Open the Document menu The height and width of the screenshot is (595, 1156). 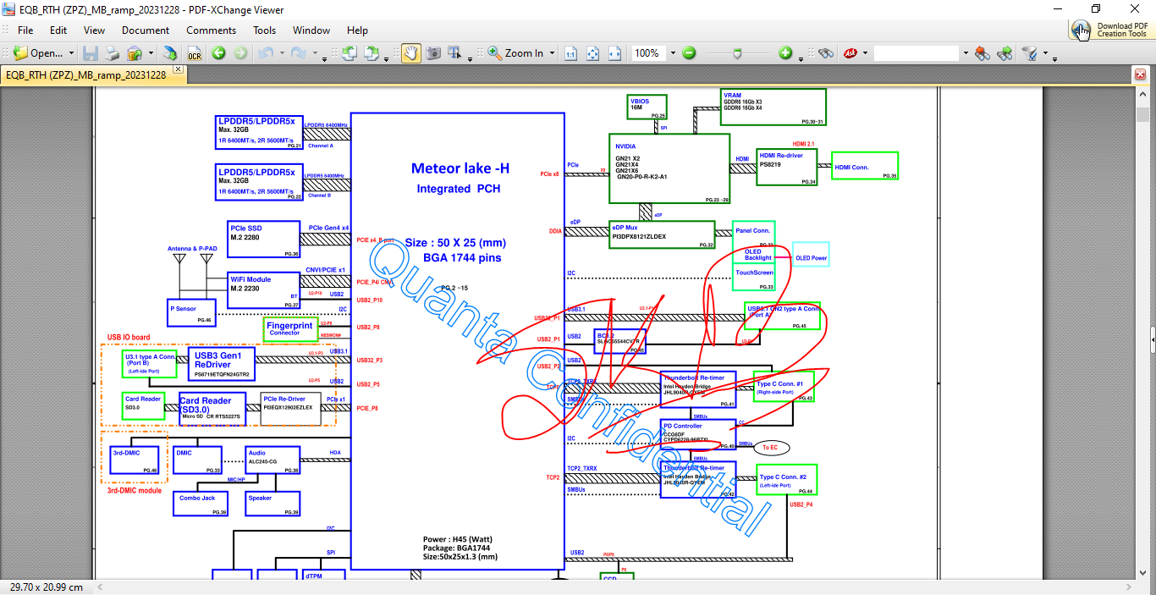click(x=146, y=30)
